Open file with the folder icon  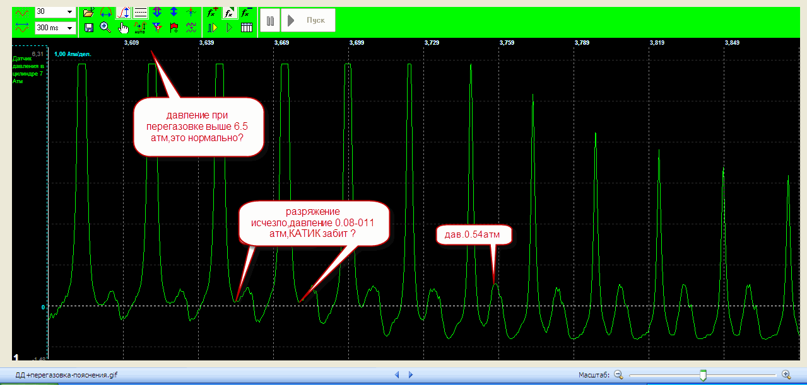tap(88, 12)
